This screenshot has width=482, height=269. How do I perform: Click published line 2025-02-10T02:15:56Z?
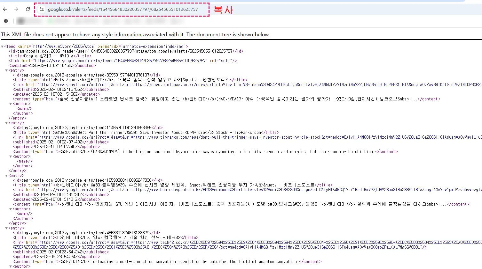(x=61, y=90)
